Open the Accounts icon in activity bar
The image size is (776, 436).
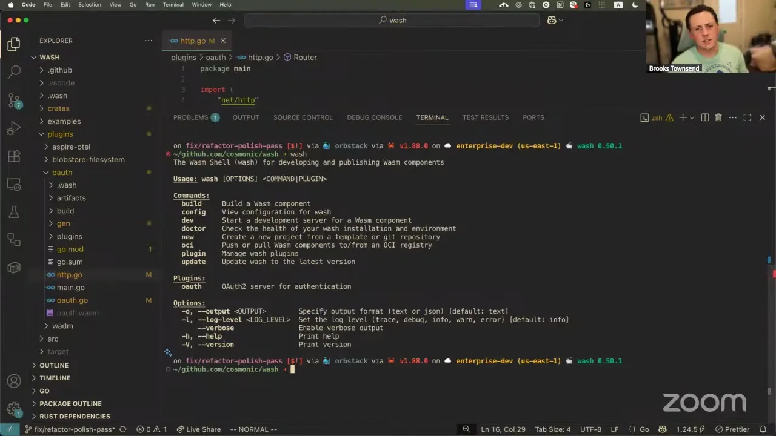14,381
